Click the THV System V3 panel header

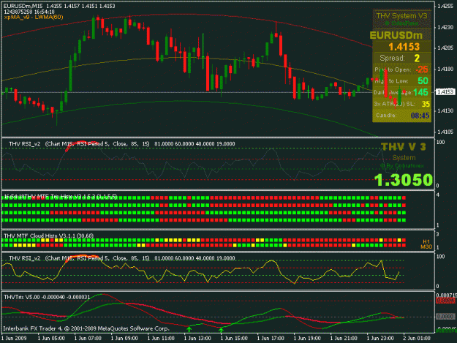(x=402, y=16)
